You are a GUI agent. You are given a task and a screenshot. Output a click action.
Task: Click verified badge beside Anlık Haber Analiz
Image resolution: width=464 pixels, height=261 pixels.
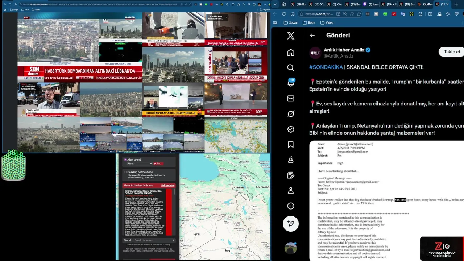point(368,50)
